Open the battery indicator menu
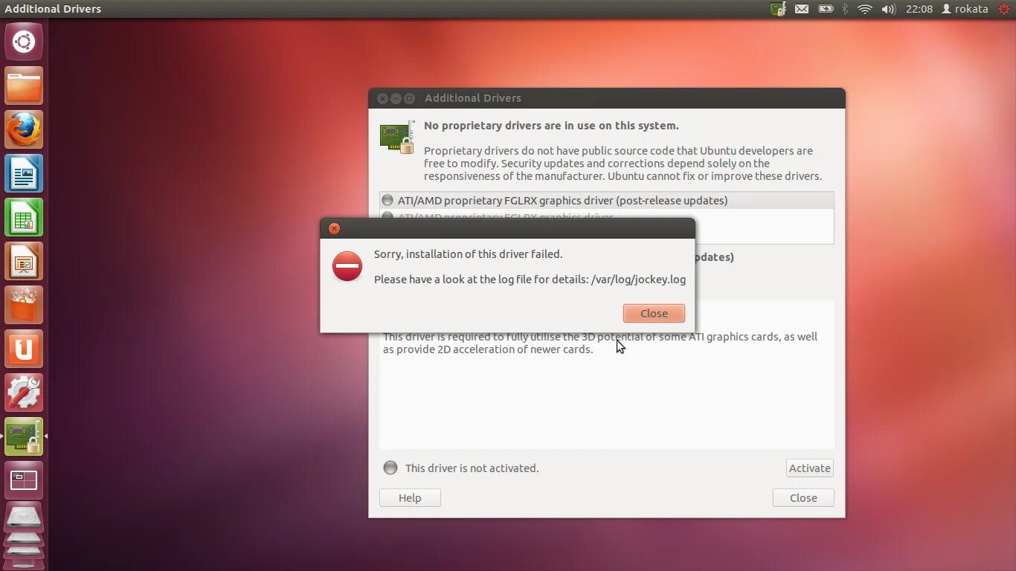This screenshot has height=571, width=1016. pos(826,9)
